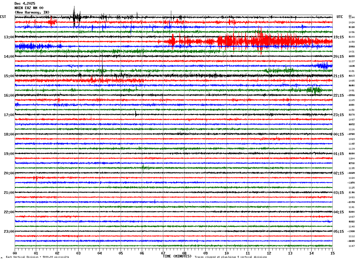Select the 14:00 CST time label
Screen dimensions: 356x261
coord(9,57)
